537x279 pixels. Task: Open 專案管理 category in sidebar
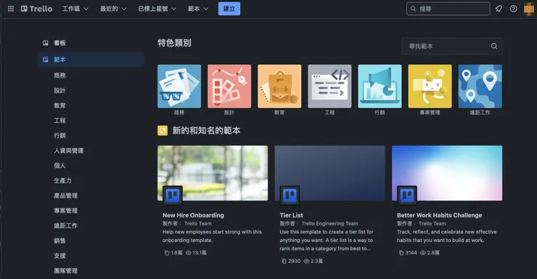pyautogui.click(x=66, y=211)
